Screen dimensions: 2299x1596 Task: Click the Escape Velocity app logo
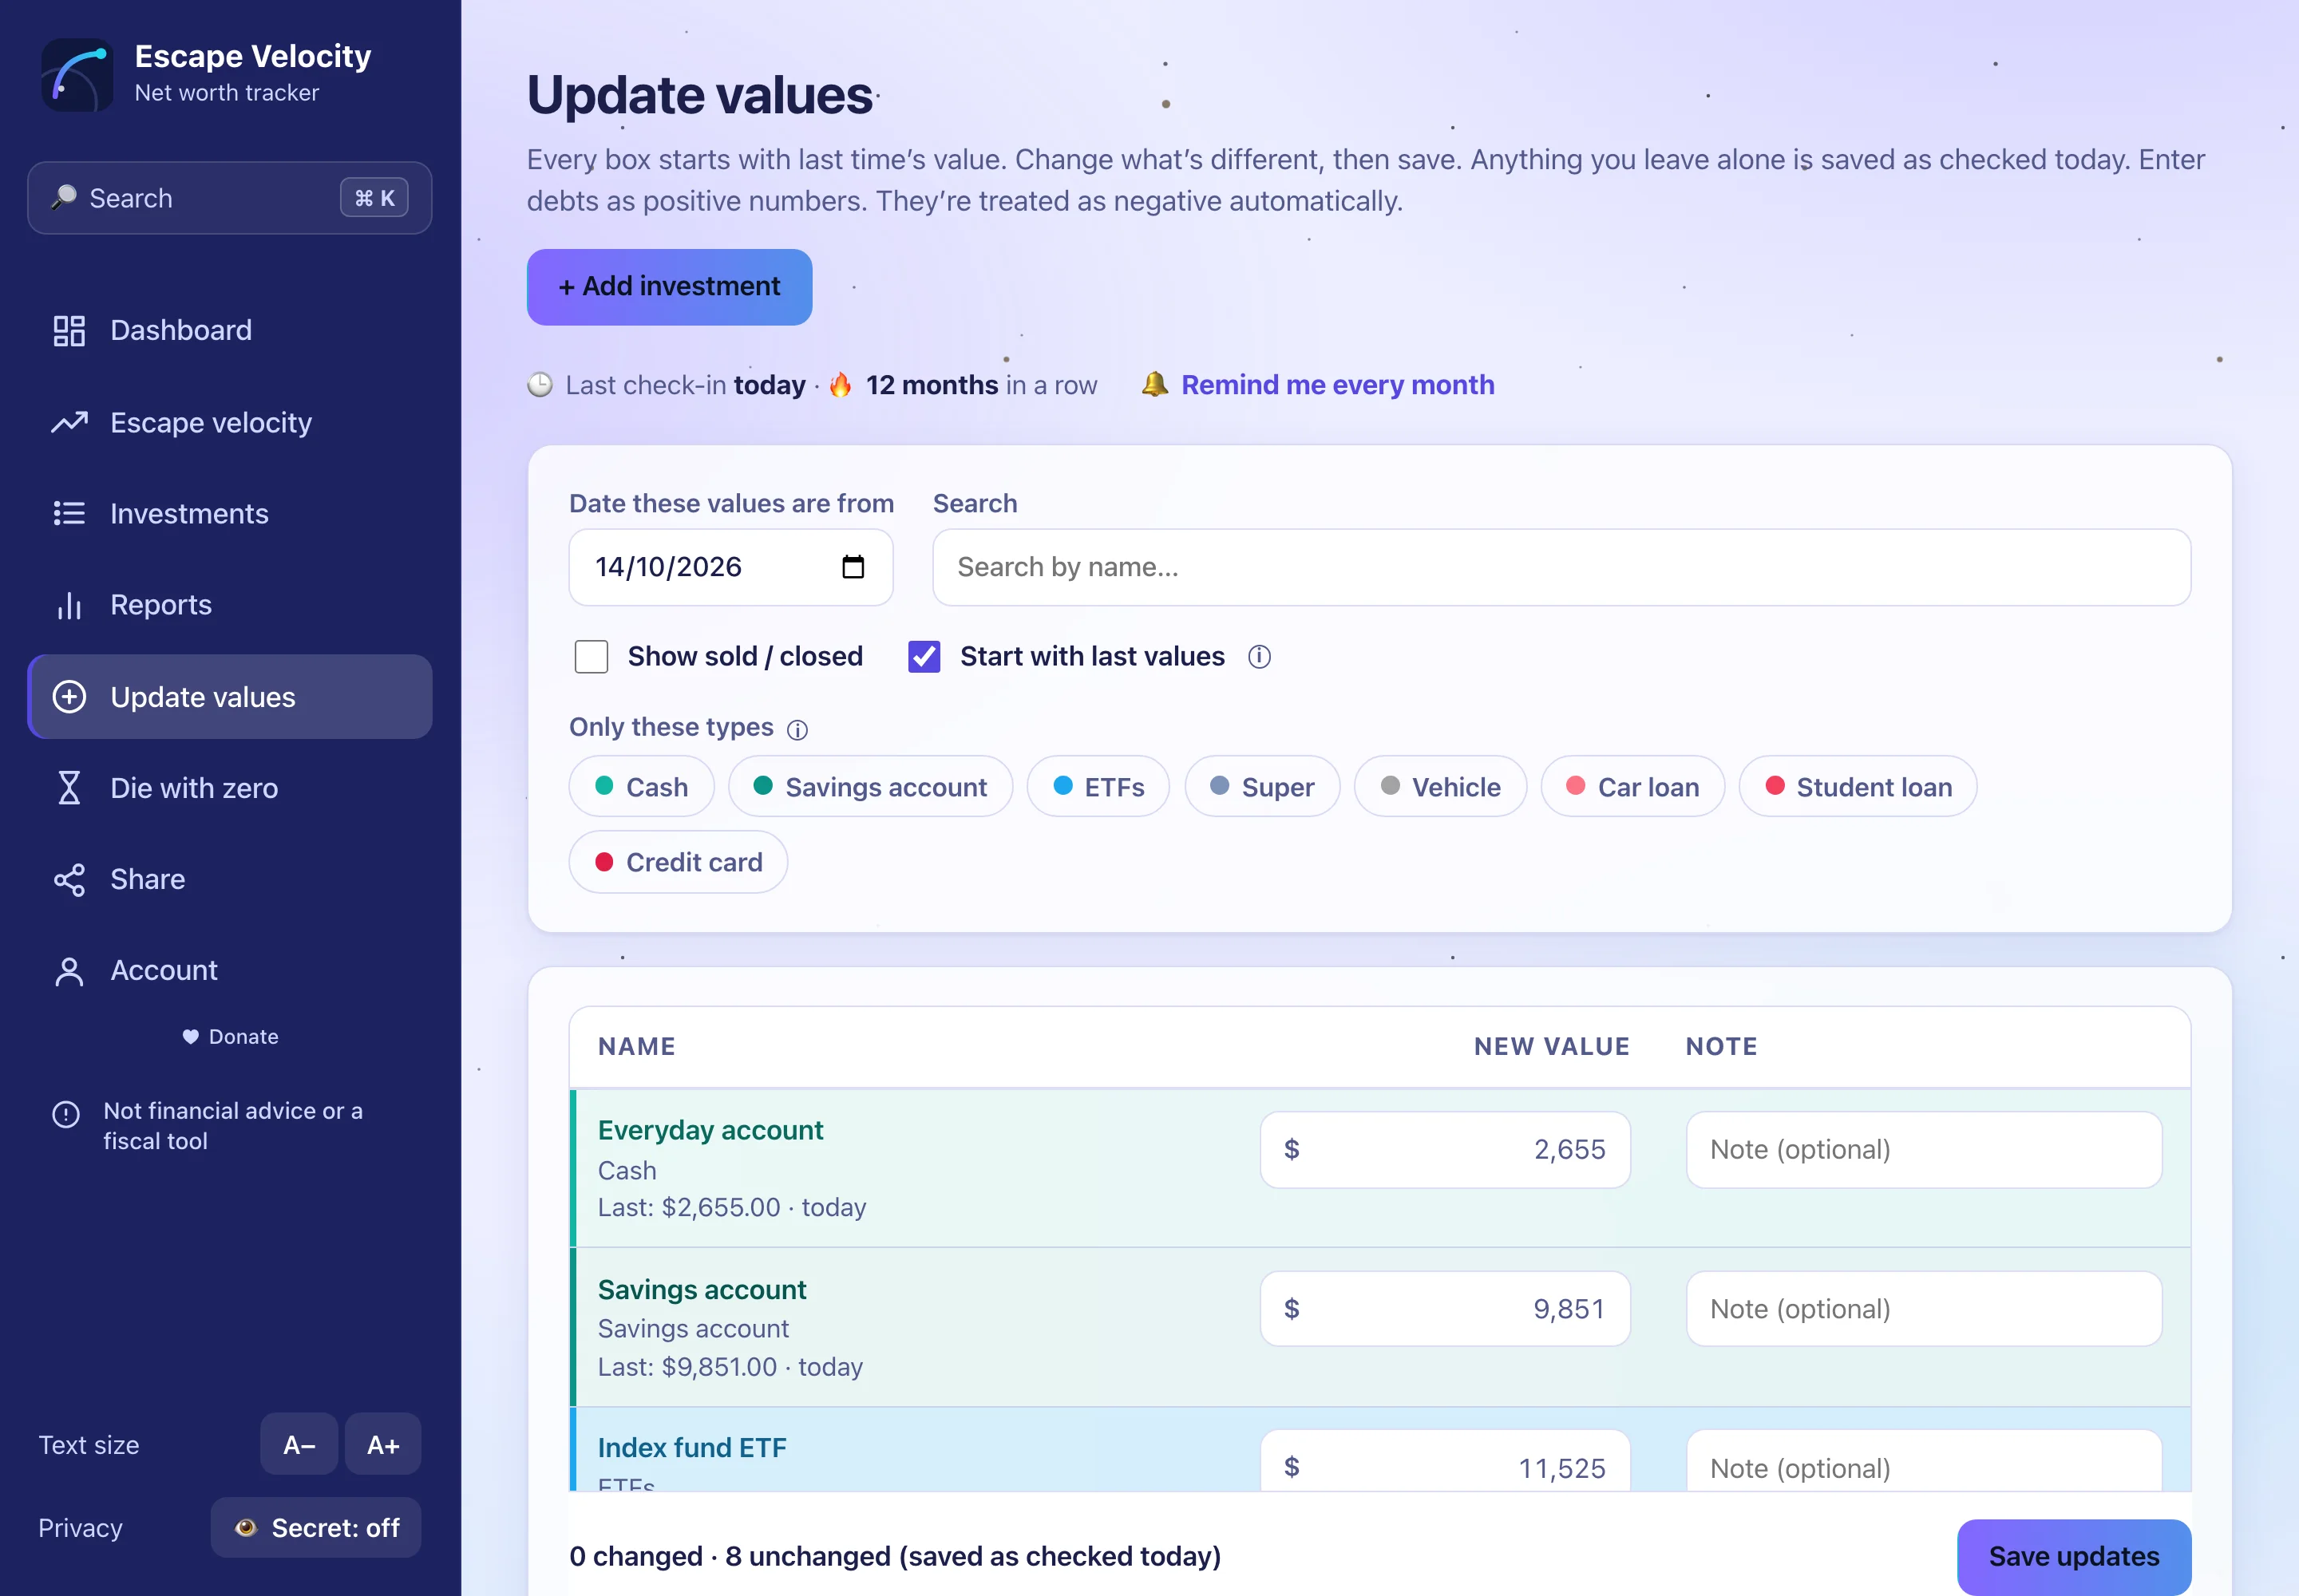[x=77, y=75]
